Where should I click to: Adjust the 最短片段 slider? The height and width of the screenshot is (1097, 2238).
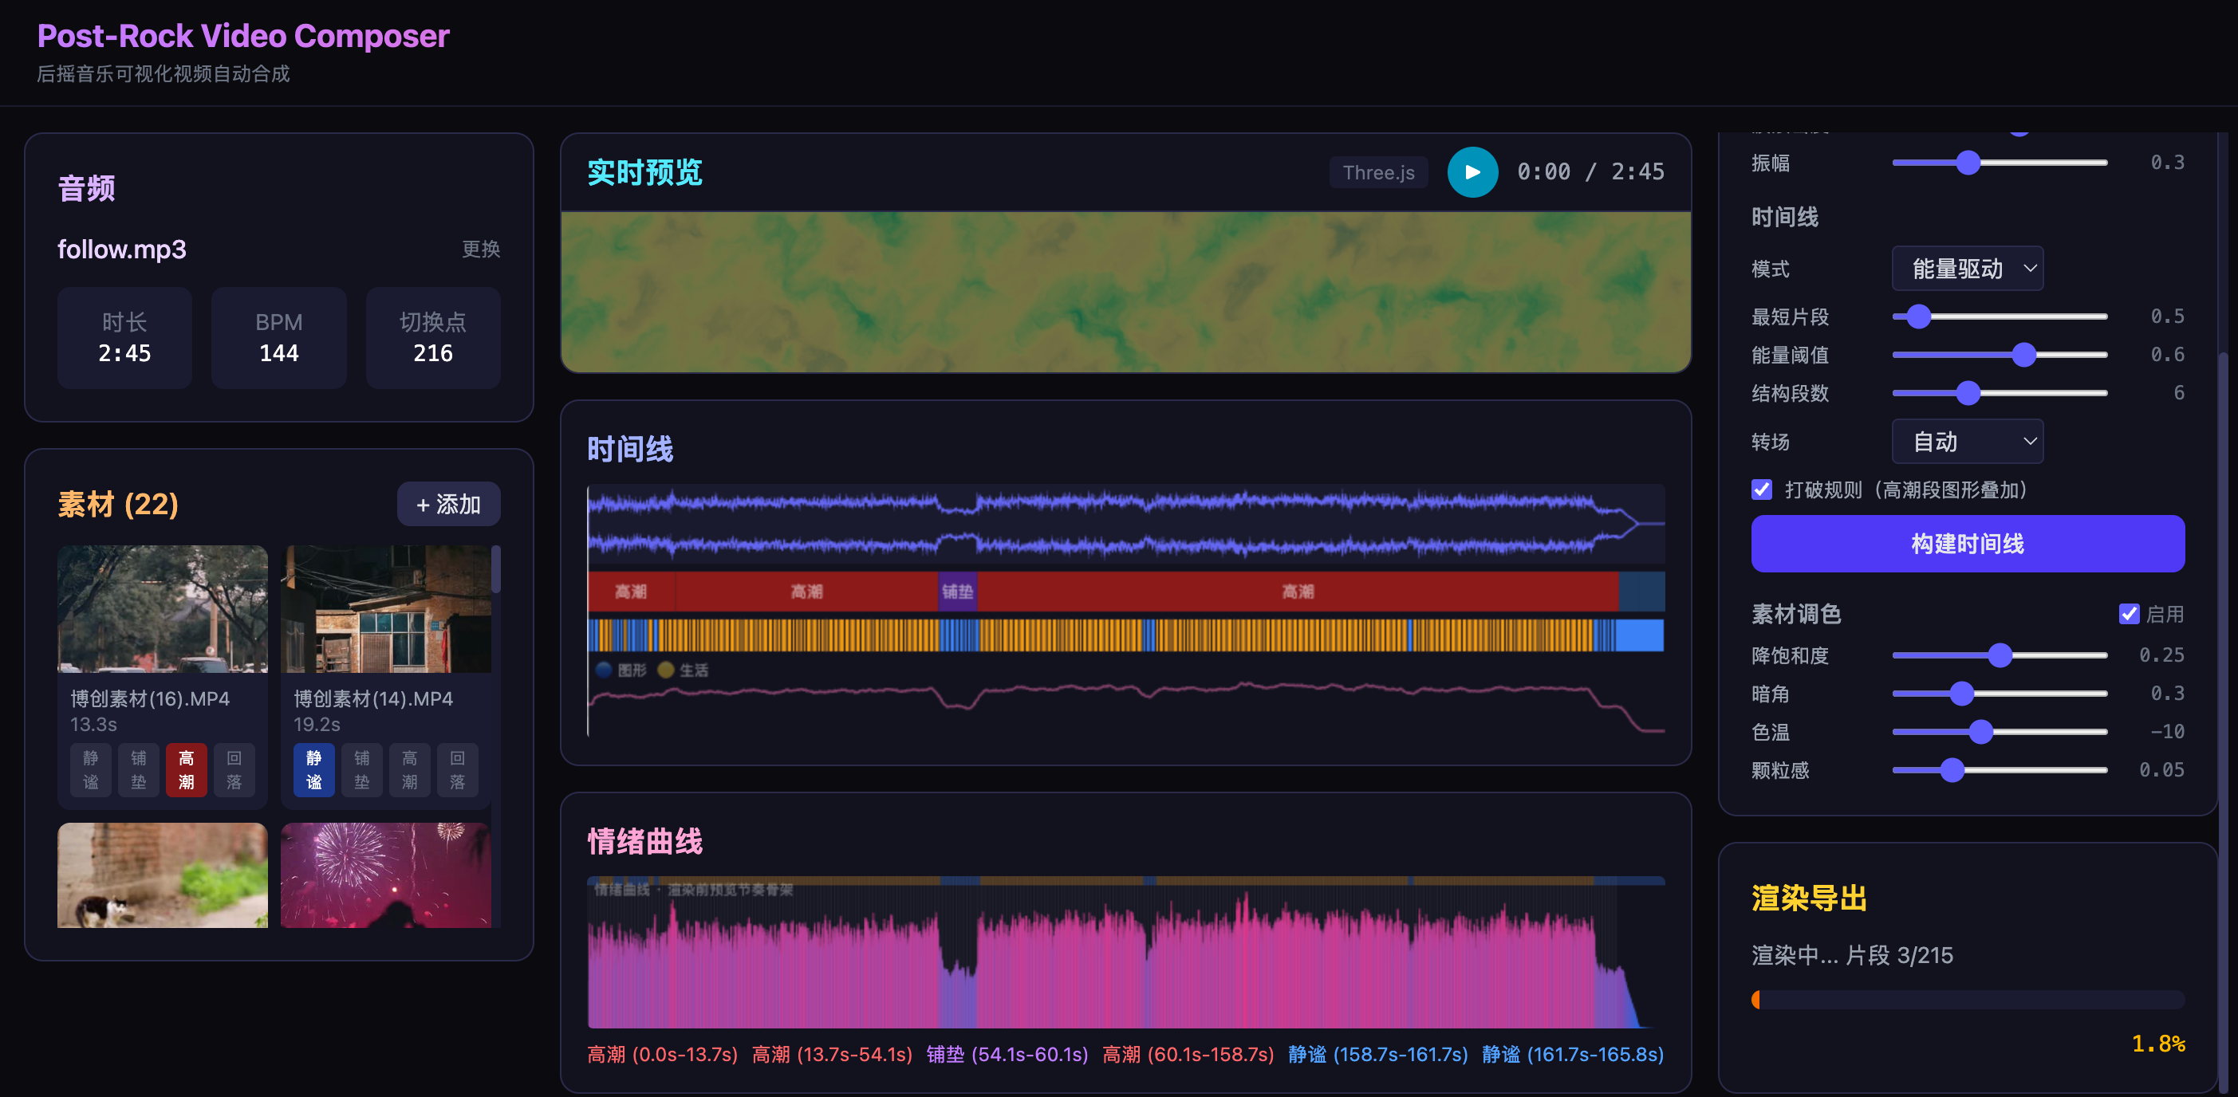click(1999, 317)
